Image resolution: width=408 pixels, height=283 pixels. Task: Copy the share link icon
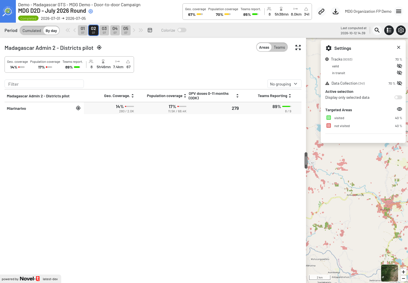[x=321, y=12]
